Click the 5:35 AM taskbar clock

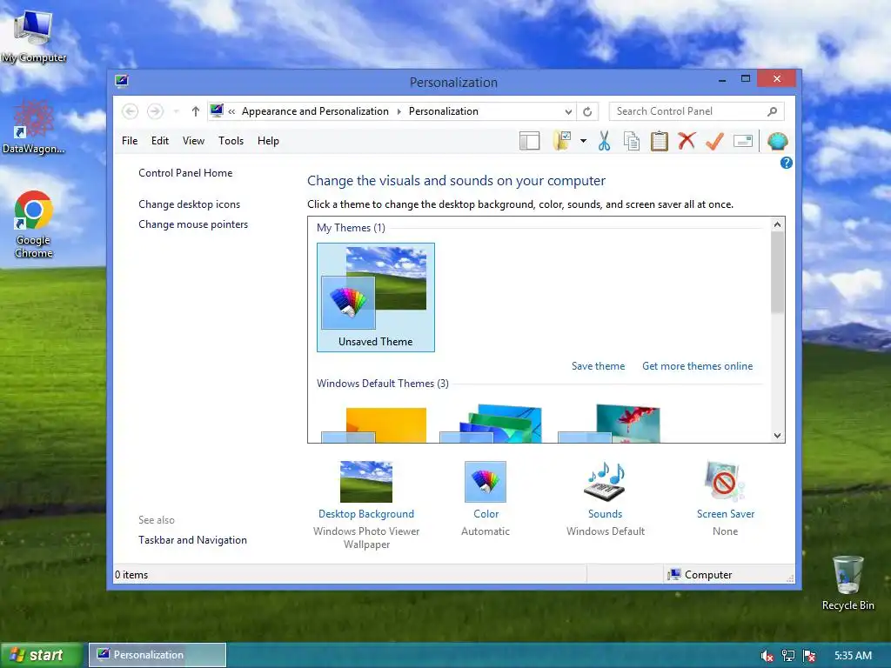[853, 656]
